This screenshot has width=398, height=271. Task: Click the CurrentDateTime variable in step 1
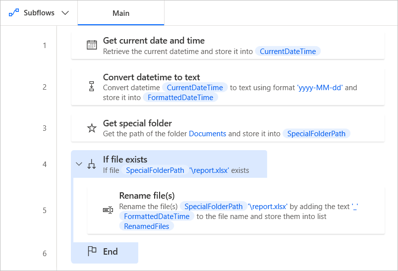(x=287, y=52)
